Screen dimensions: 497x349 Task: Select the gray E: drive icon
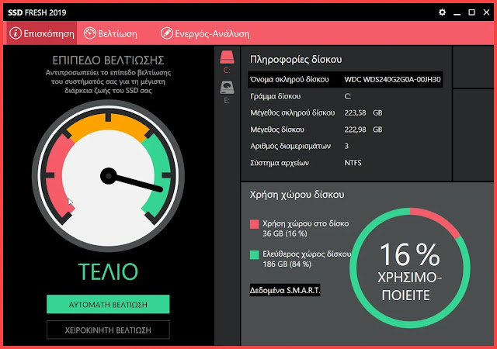pos(227,88)
